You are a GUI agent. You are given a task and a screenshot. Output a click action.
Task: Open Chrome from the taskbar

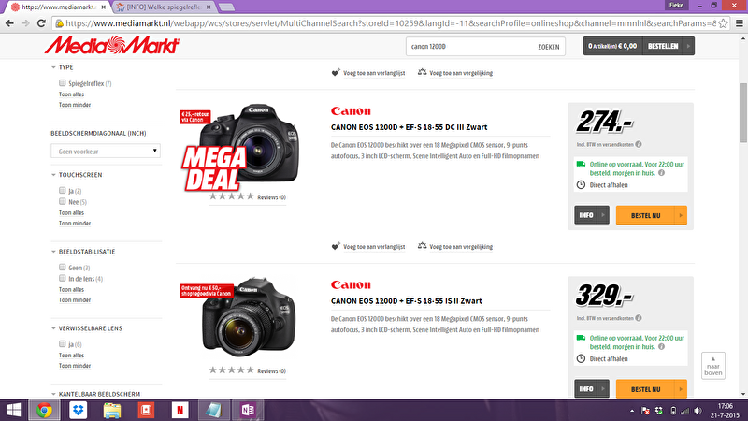tap(44, 410)
